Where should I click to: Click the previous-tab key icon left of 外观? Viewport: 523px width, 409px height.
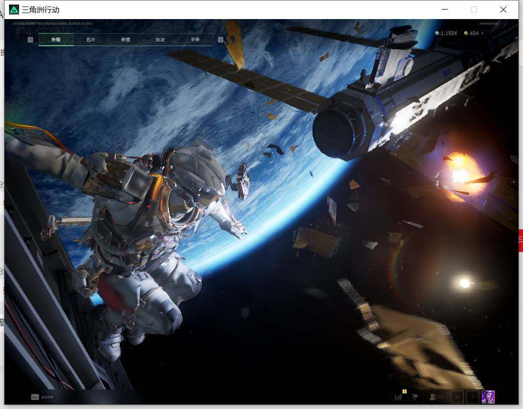click(x=30, y=40)
